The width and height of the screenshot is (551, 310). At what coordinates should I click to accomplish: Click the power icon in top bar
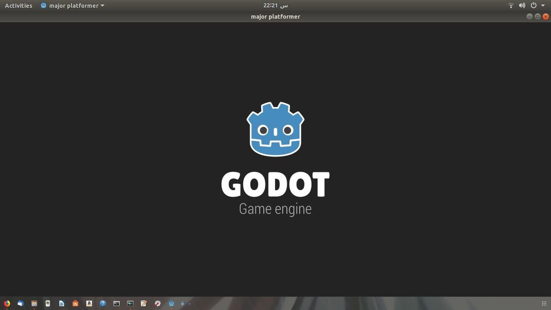pos(534,6)
